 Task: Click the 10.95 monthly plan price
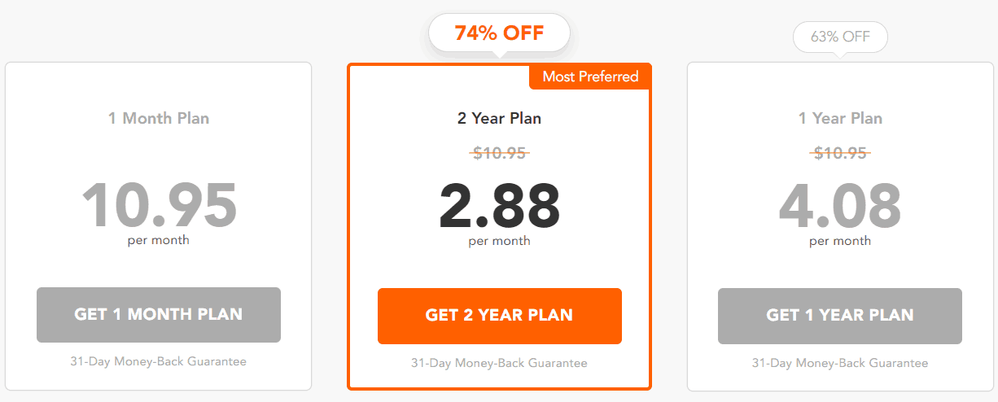click(x=159, y=205)
